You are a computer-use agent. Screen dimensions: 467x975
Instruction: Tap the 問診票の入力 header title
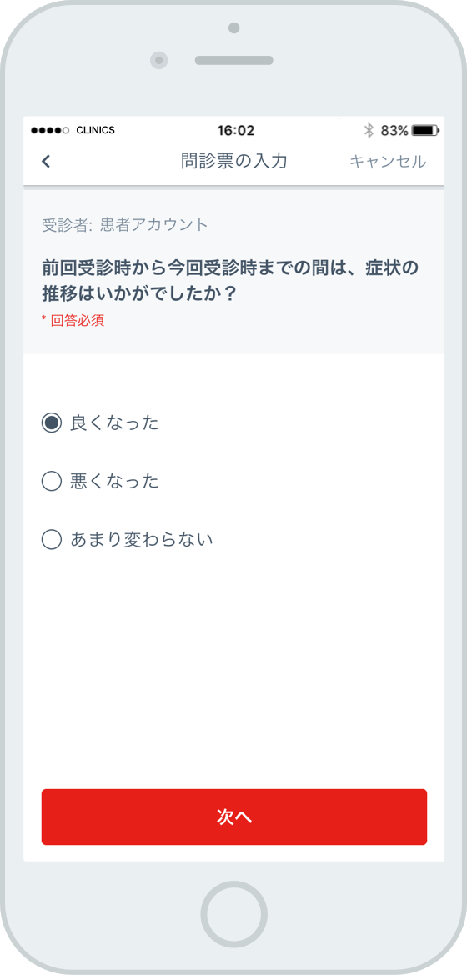click(x=234, y=162)
